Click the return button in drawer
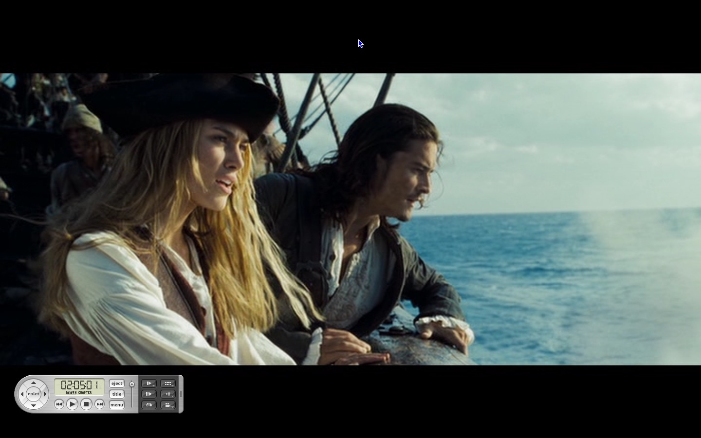701x438 pixels. 149,405
